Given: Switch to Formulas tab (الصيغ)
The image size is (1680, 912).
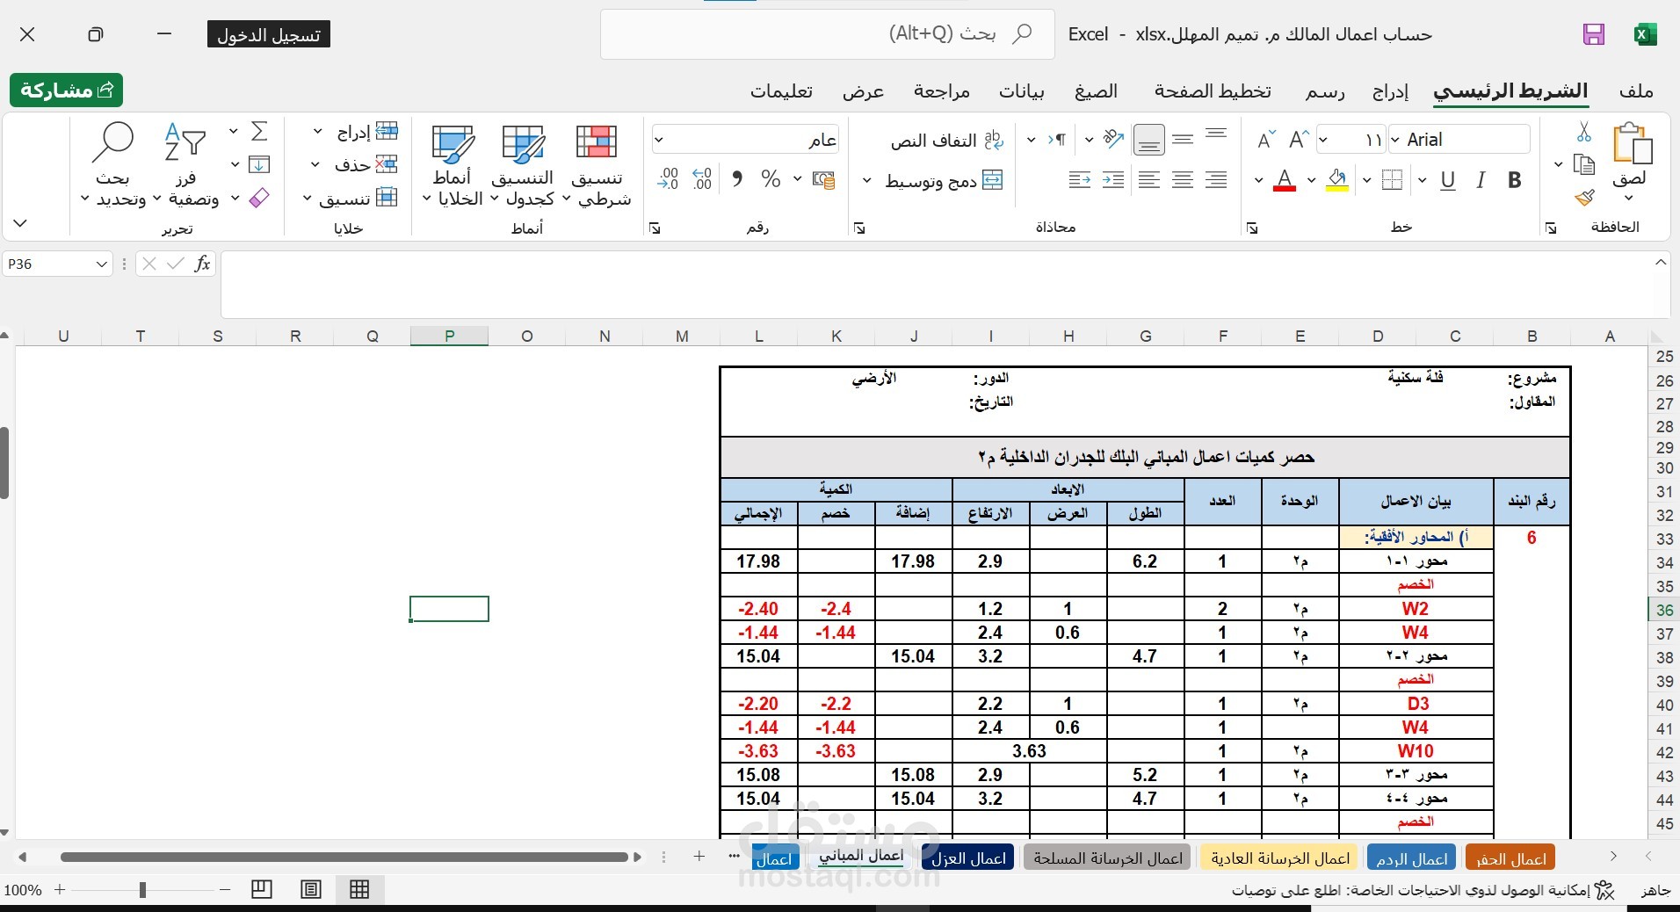Looking at the screenshot, I should point(1096,90).
